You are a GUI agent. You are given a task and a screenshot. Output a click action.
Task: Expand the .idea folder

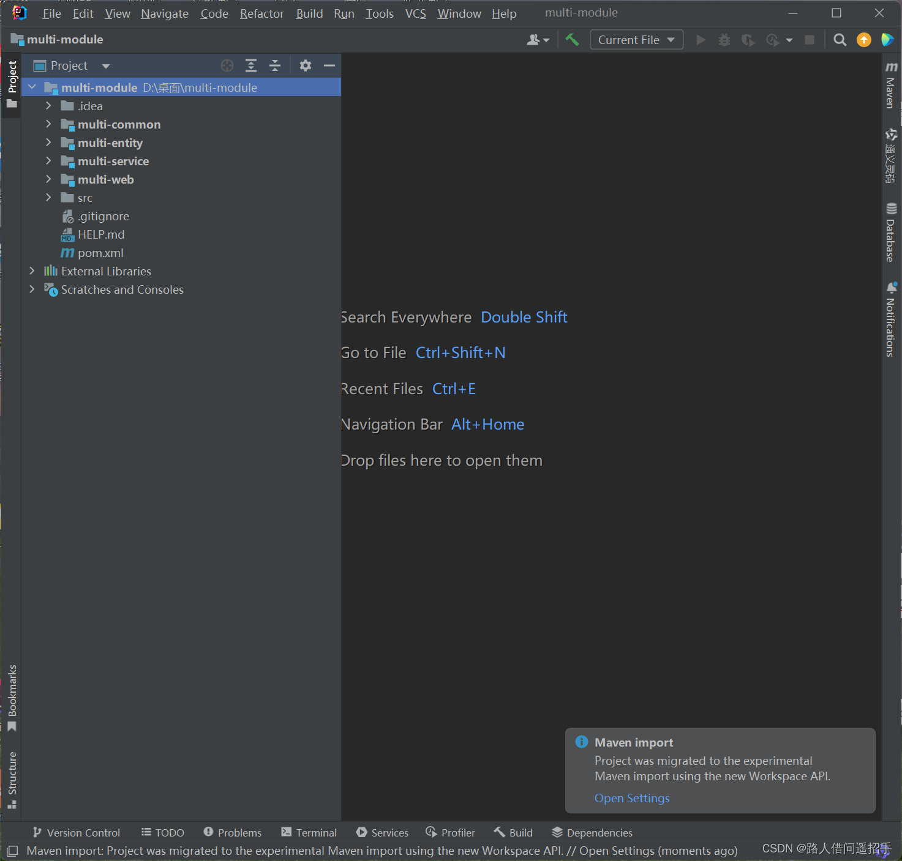(48, 105)
